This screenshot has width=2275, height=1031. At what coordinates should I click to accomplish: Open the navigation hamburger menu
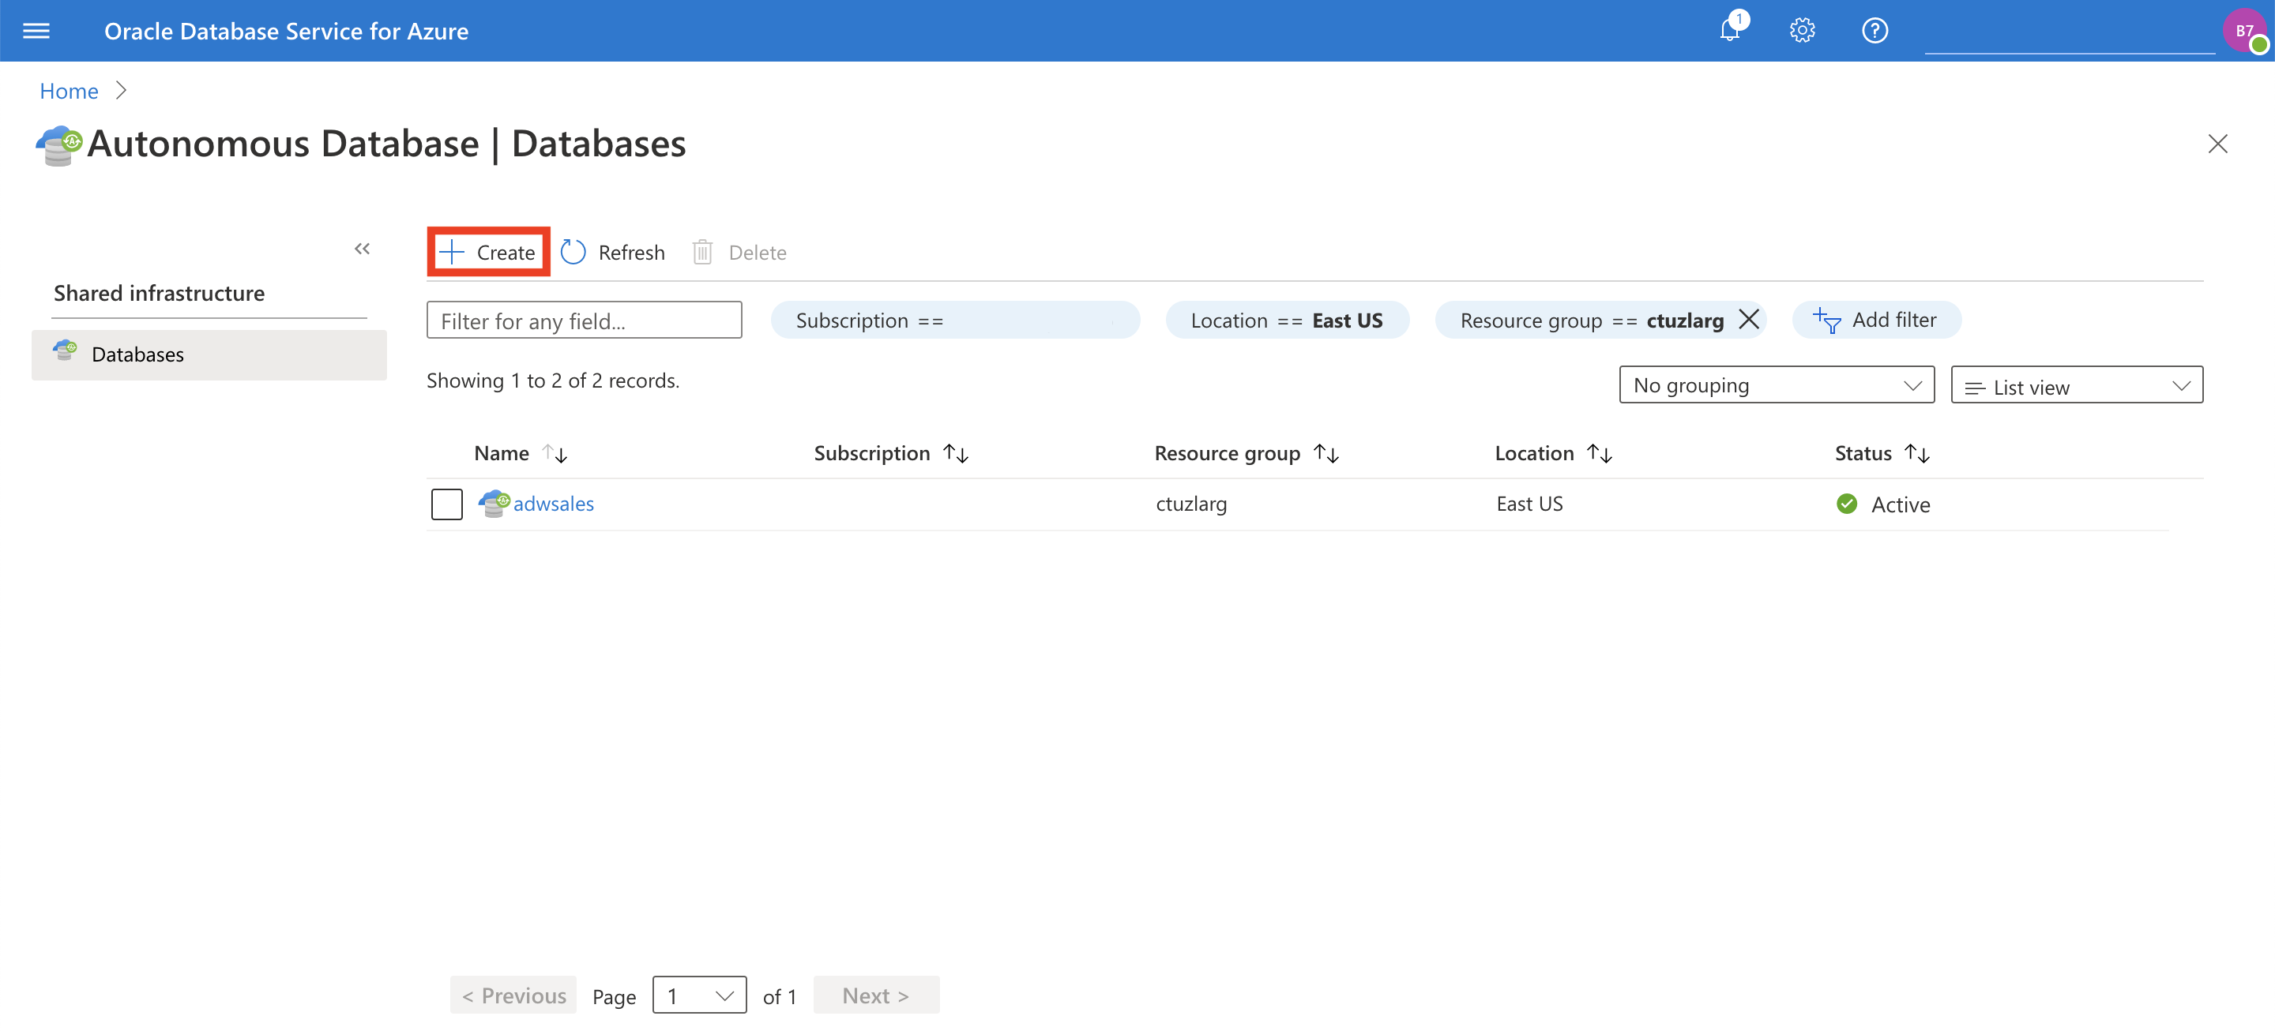[x=36, y=30]
